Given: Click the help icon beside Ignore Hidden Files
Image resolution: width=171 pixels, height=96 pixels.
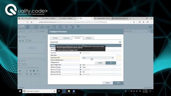Looking at the screenshot, I should tap(80, 65).
